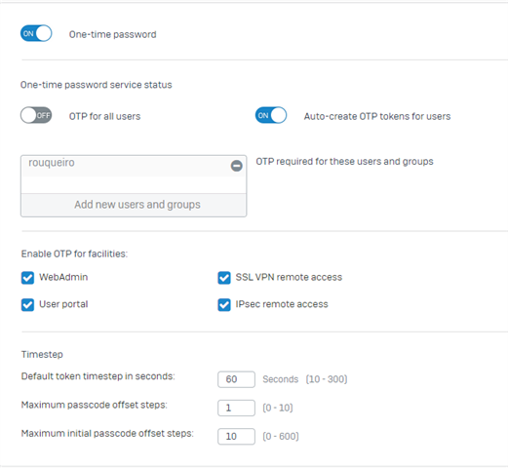Click the Auto-create OTP tokens for users label
508x468 pixels.
point(377,116)
